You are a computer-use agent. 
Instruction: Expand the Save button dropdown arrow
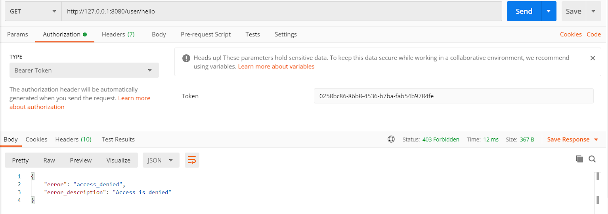click(593, 11)
